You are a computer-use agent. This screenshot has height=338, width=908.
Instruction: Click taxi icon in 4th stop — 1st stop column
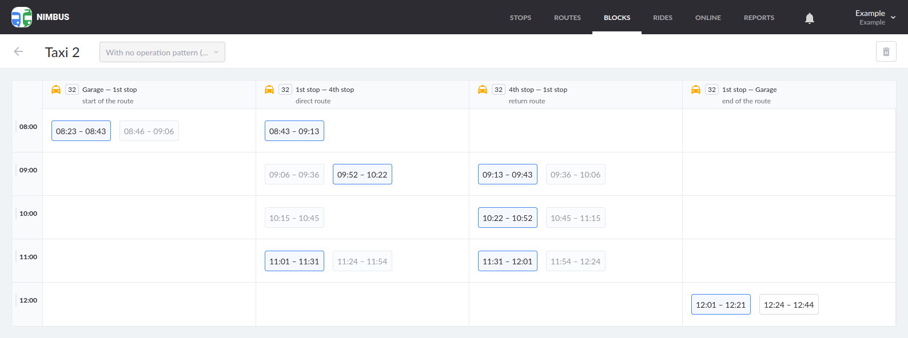click(x=483, y=90)
